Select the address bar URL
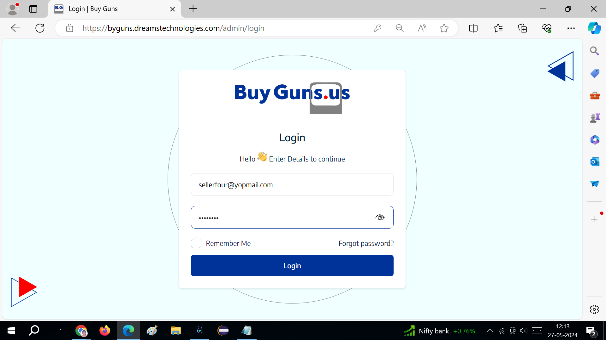Screen dimensions: 606x340 point(173,28)
